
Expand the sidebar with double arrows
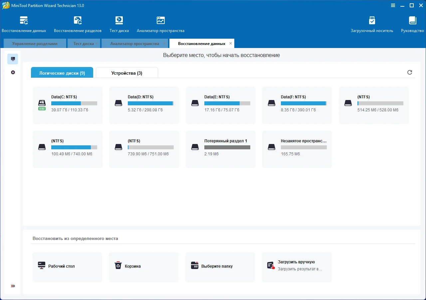pyautogui.click(x=13, y=286)
